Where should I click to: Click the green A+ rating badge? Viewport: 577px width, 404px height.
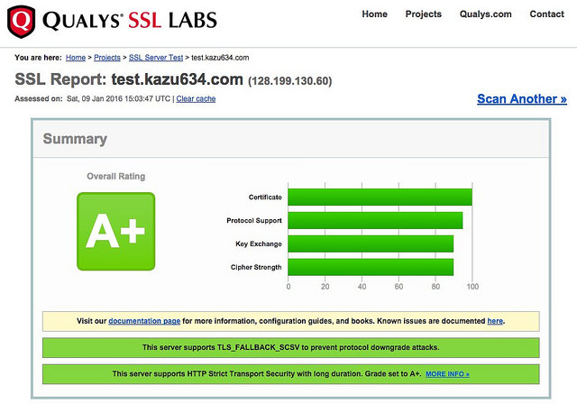click(115, 231)
